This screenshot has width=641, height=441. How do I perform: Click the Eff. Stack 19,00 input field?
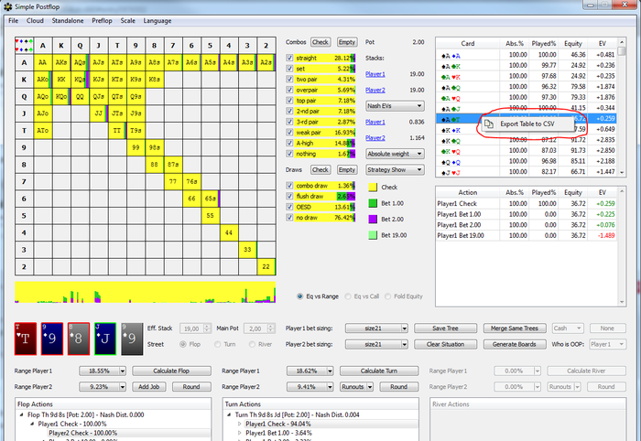pos(195,328)
